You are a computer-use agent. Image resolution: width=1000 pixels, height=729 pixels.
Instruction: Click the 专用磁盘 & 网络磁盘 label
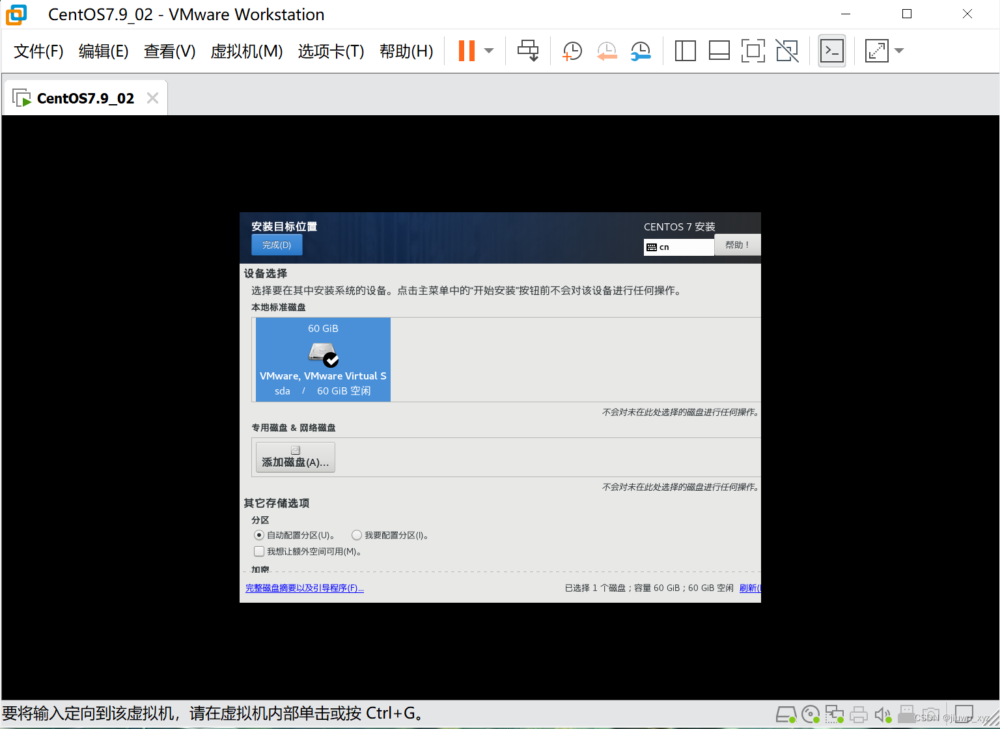[x=294, y=428]
